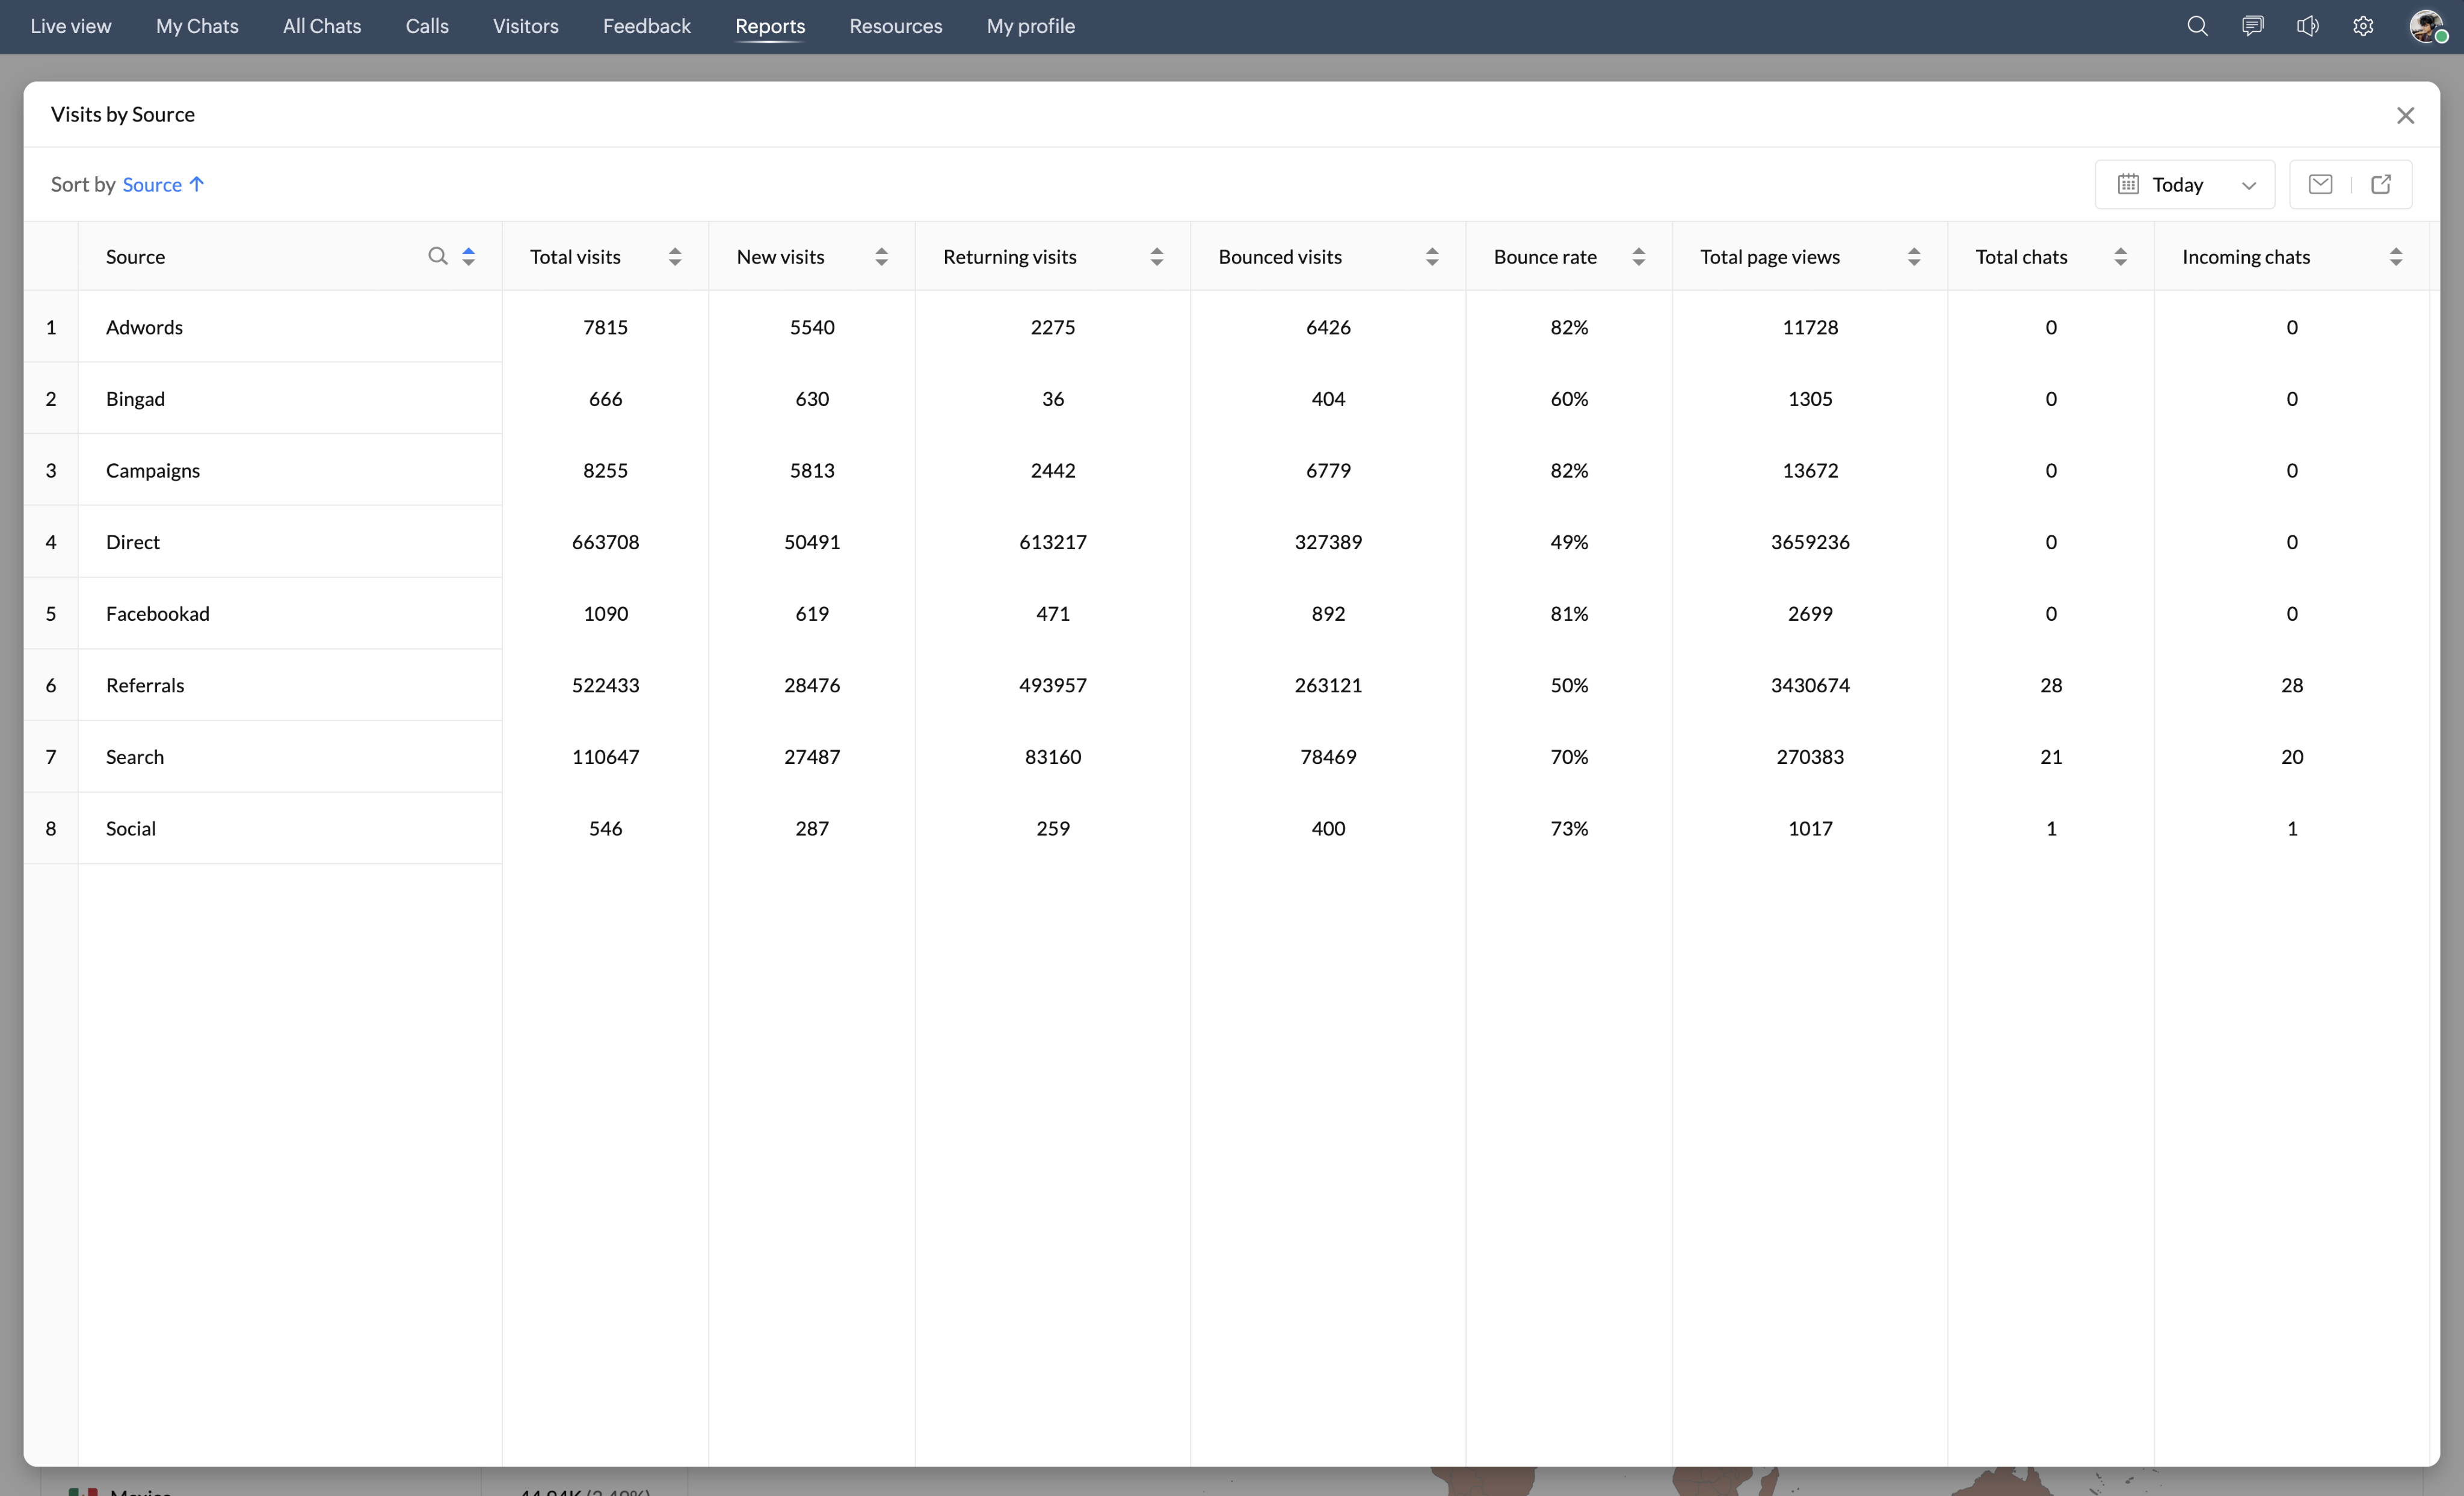Open settings gear icon in top bar

(x=2363, y=26)
